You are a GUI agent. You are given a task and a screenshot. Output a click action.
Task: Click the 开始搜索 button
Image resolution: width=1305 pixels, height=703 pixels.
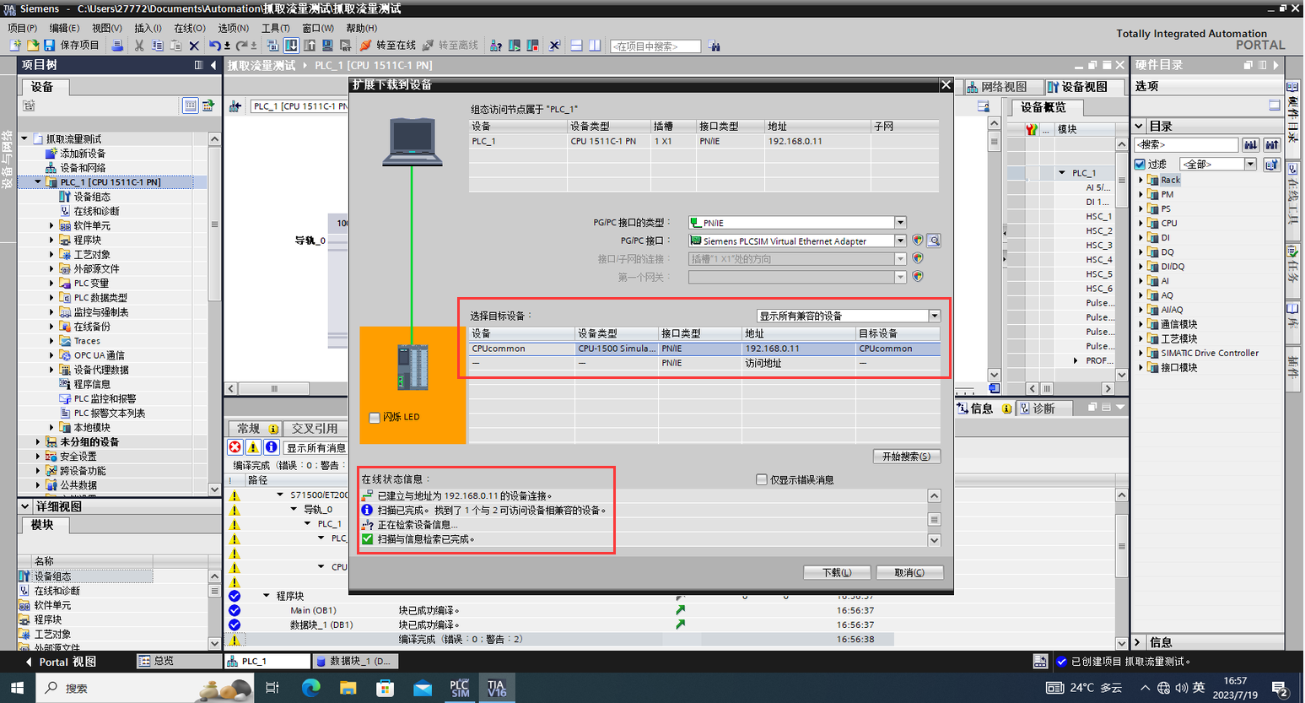click(906, 457)
